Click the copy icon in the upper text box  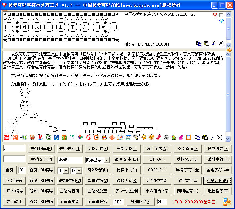point(199,43)
